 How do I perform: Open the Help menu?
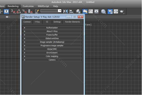tap(56, 6)
